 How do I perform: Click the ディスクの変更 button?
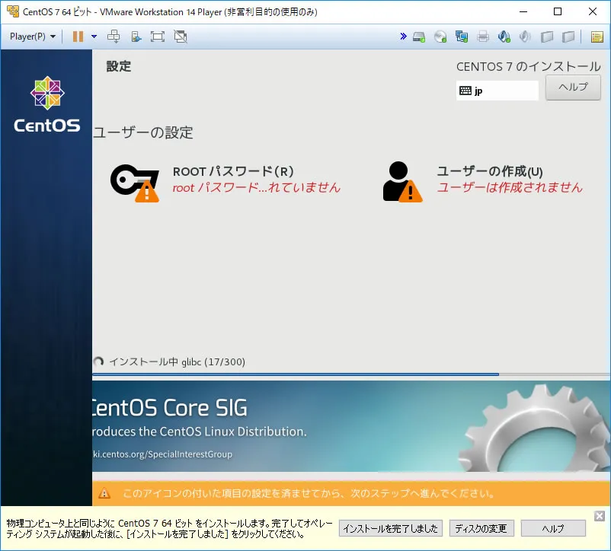pos(481,528)
